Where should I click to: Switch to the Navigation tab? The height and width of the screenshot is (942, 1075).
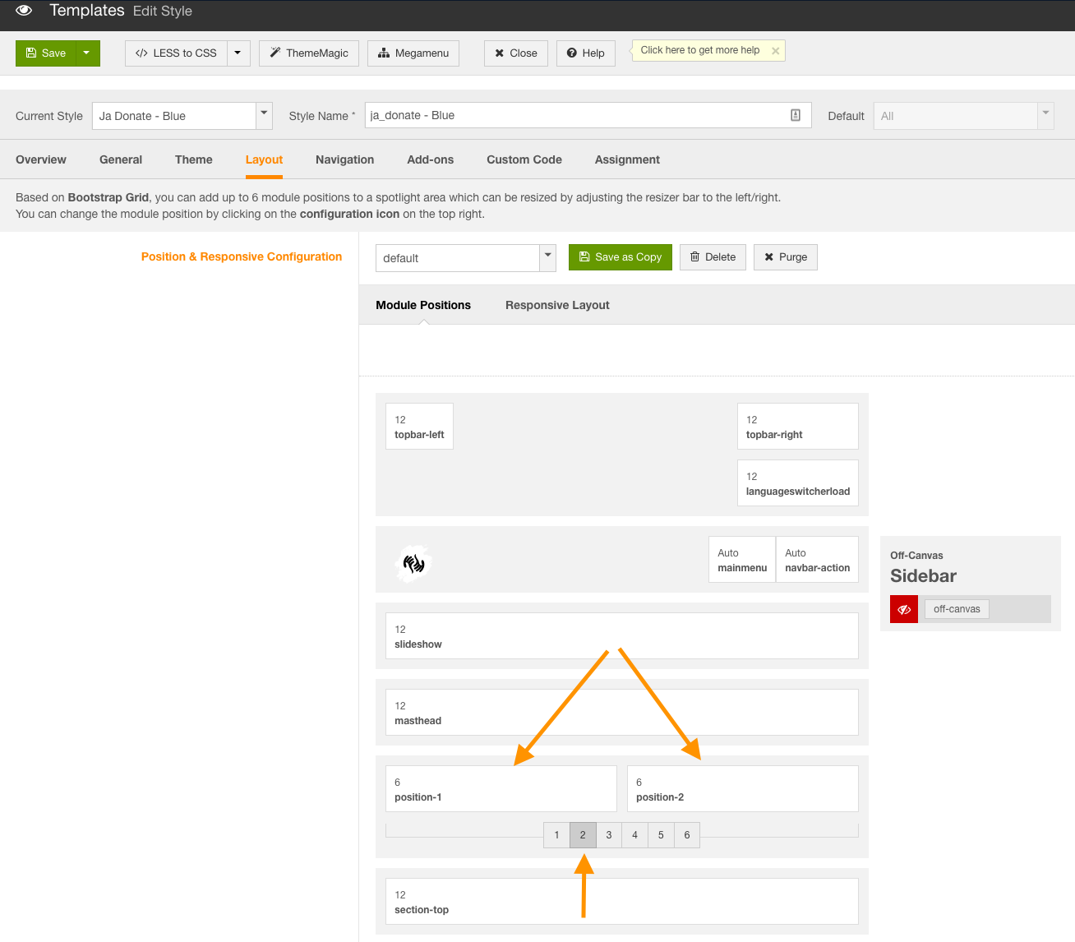tap(344, 160)
